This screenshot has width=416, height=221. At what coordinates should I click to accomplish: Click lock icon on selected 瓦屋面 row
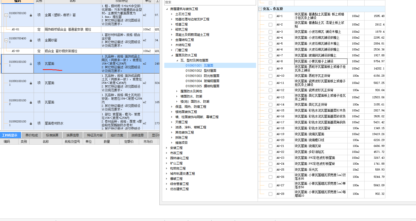pyautogui.click(x=31, y=64)
